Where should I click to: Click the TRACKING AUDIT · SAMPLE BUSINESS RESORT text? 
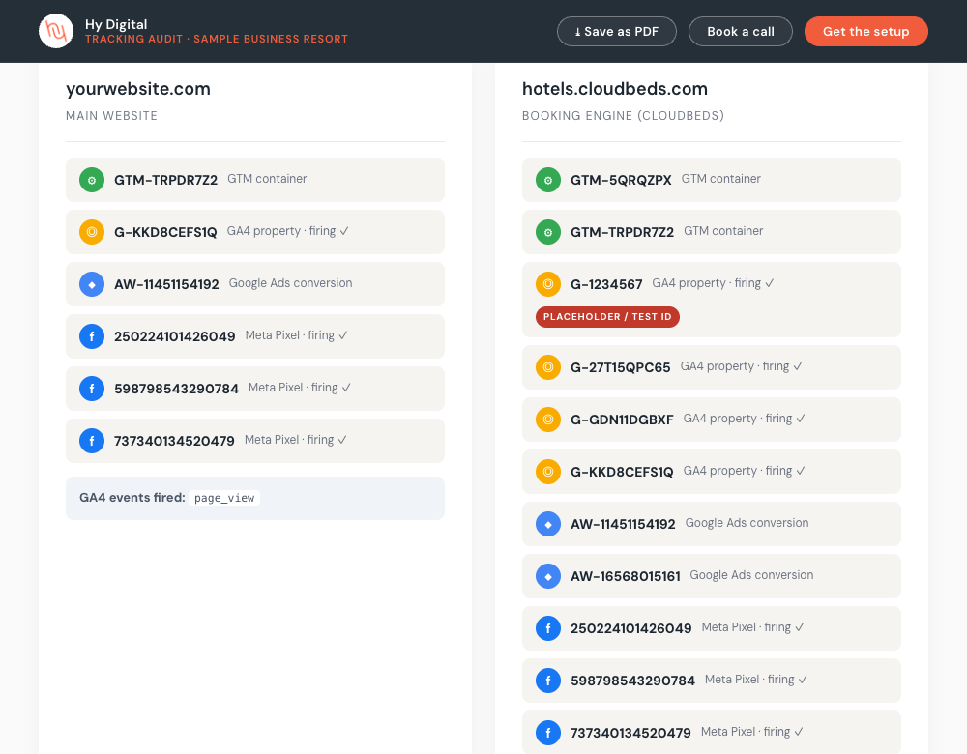click(x=217, y=39)
